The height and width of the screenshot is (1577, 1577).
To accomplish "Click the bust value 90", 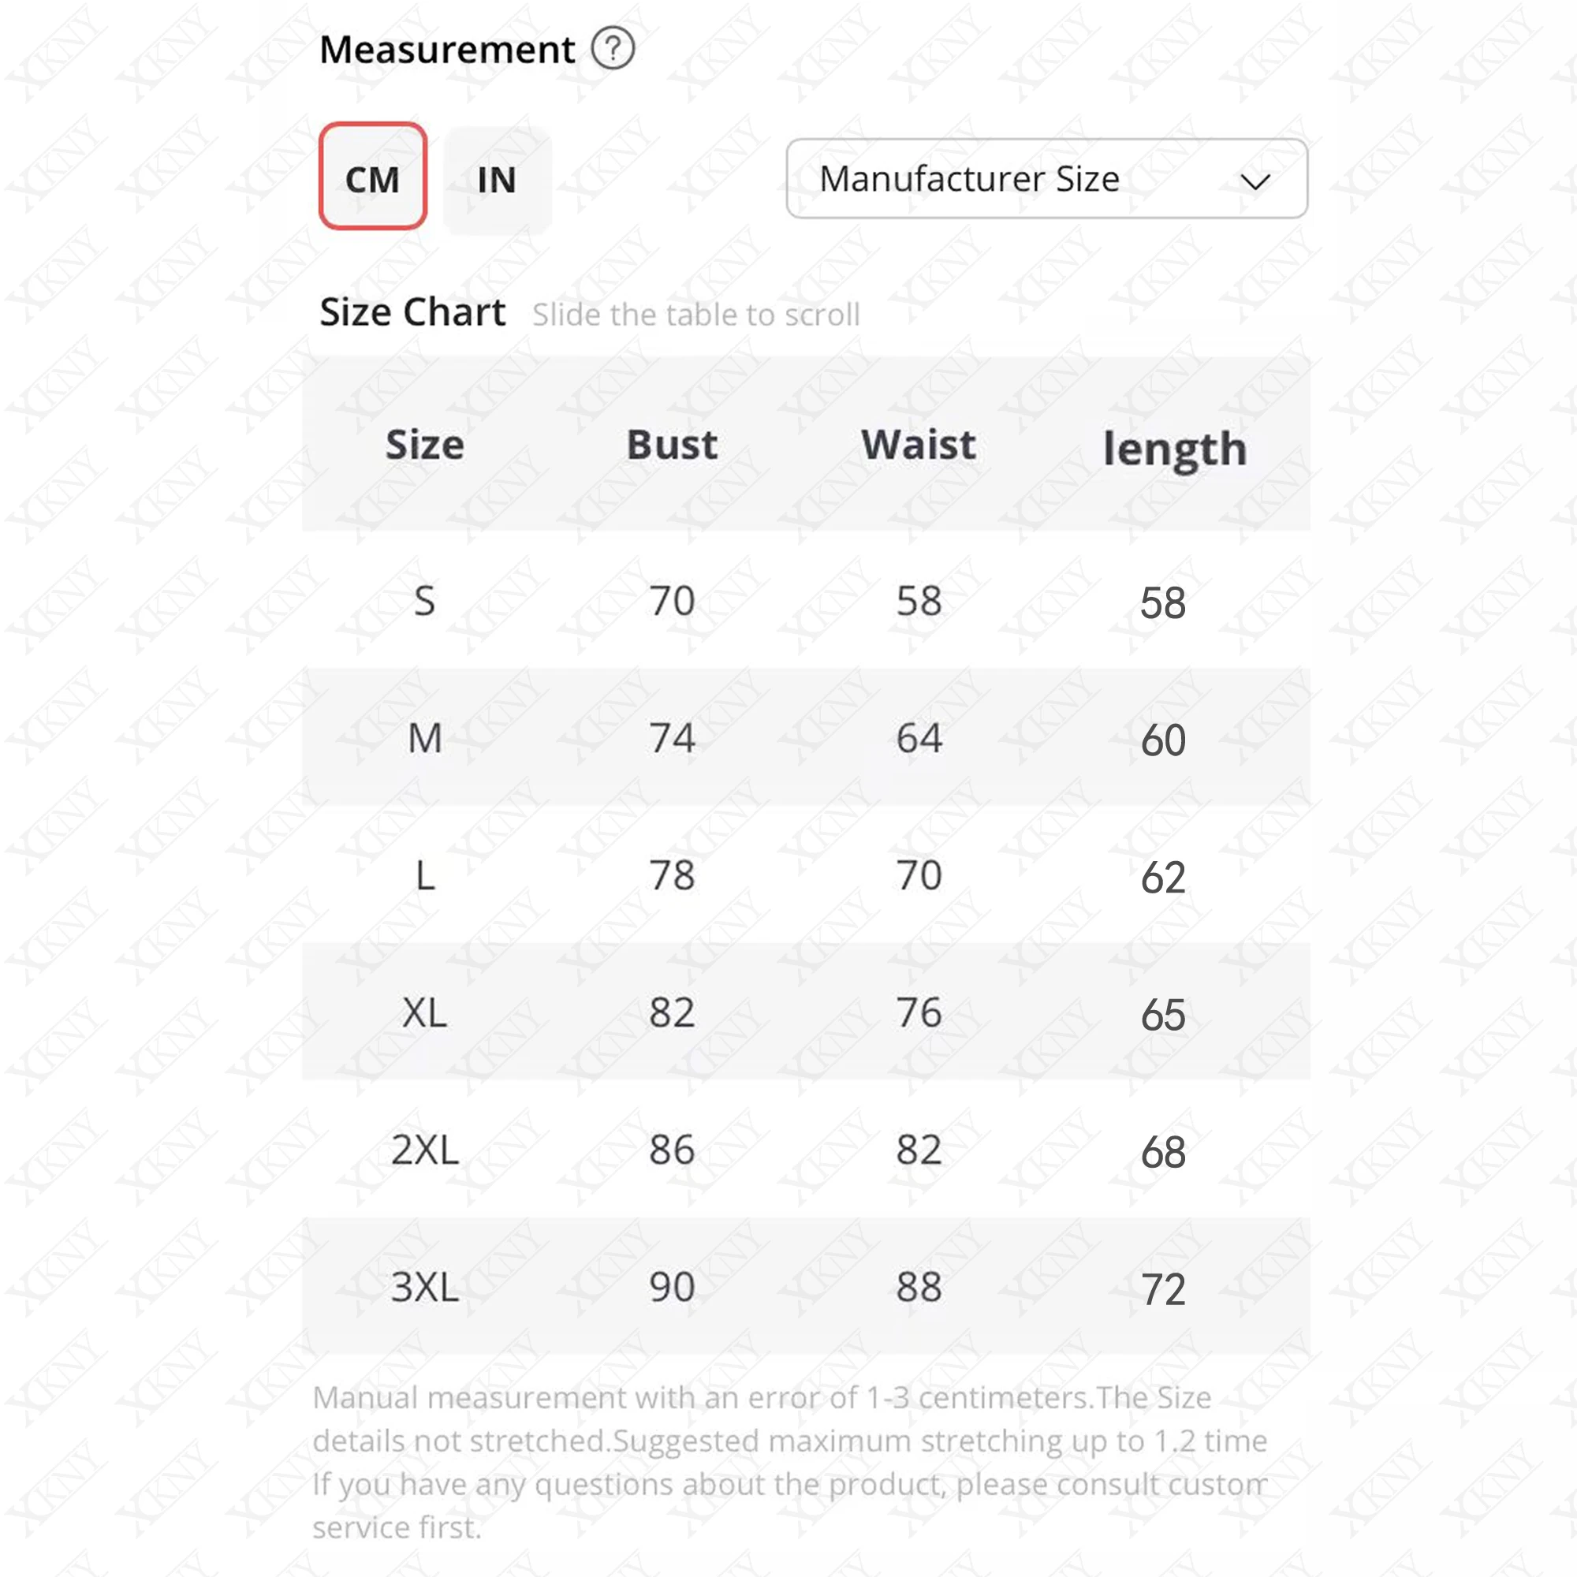I will 672,1288.
